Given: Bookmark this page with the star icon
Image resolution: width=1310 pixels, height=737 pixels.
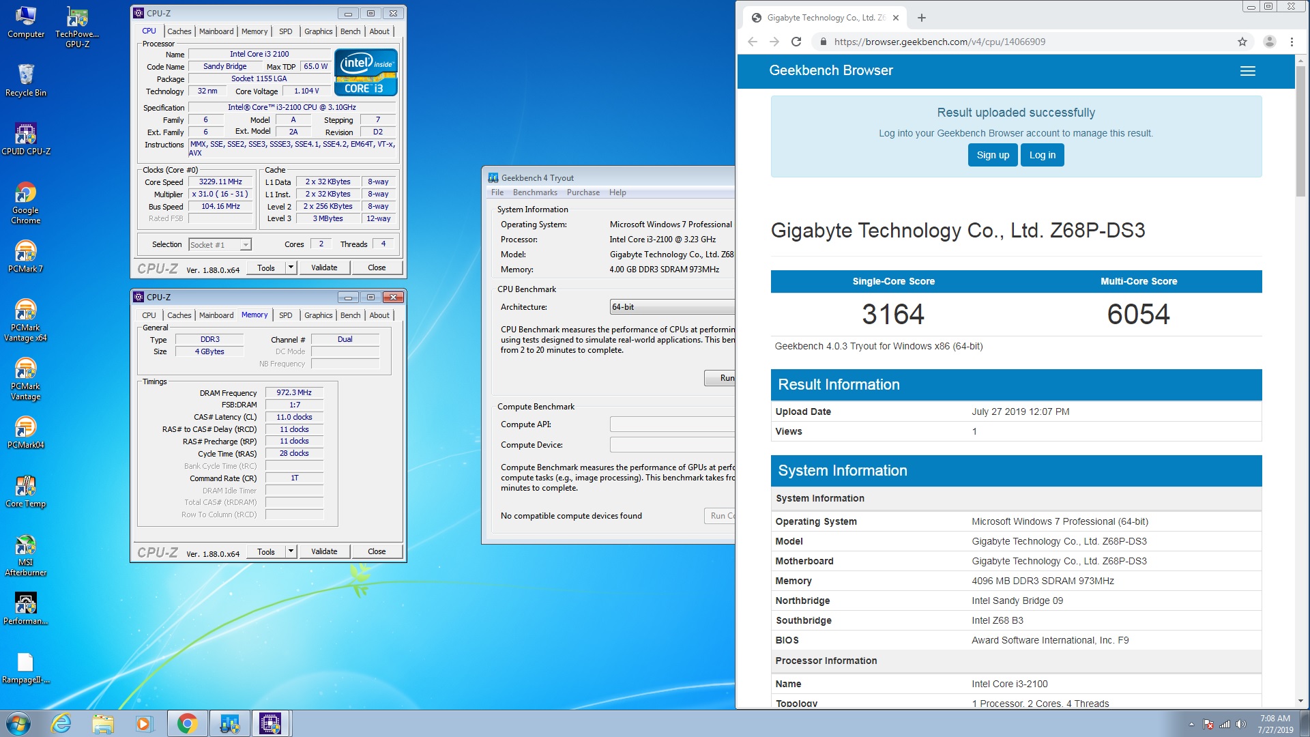Looking at the screenshot, I should tap(1242, 42).
